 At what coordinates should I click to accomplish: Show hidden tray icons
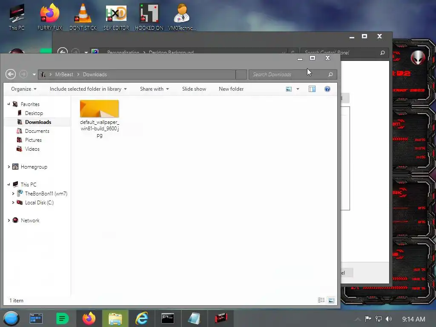pyautogui.click(x=358, y=319)
